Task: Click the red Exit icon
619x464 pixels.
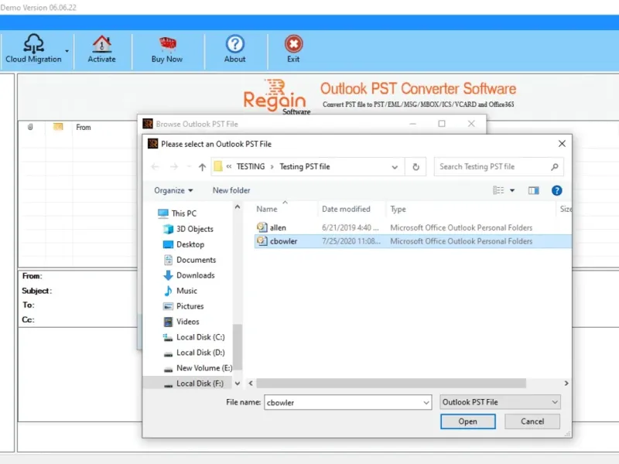Action: [x=293, y=44]
